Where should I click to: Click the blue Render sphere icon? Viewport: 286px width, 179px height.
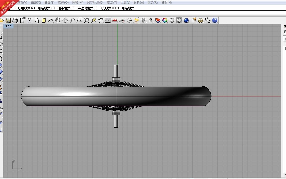186,20
